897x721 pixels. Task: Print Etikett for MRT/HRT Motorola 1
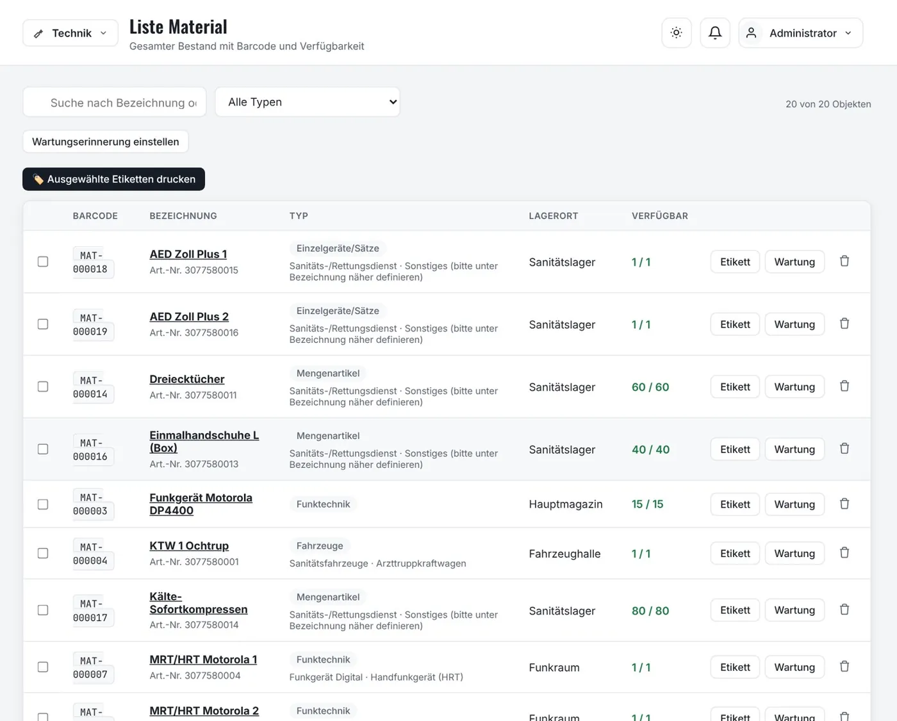735,667
